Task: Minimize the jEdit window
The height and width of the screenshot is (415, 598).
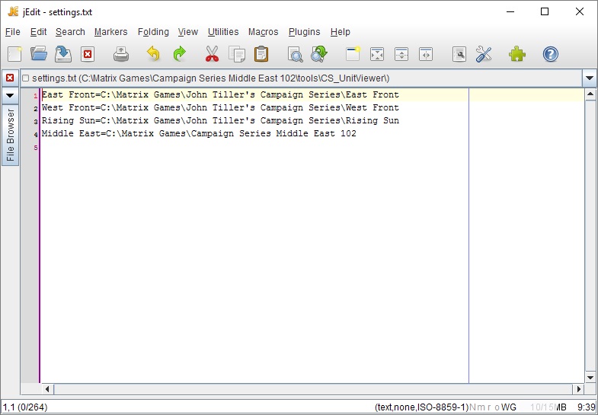Action: click(x=510, y=12)
